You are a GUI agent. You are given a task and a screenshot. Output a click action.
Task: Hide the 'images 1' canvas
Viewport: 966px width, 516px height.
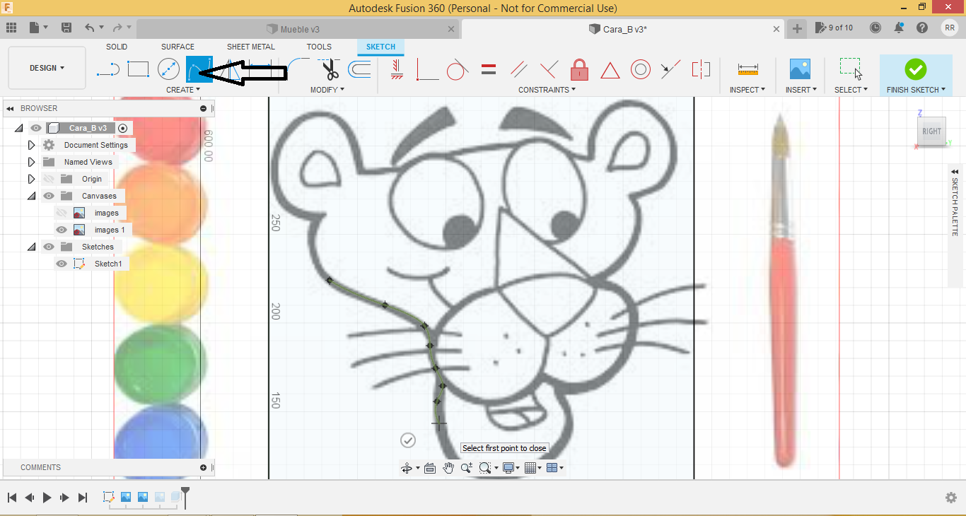(62, 230)
